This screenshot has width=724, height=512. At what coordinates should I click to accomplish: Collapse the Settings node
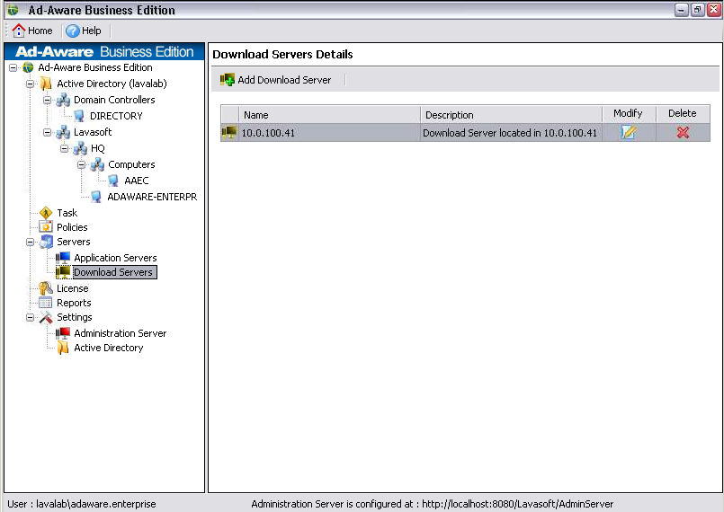[x=30, y=317]
